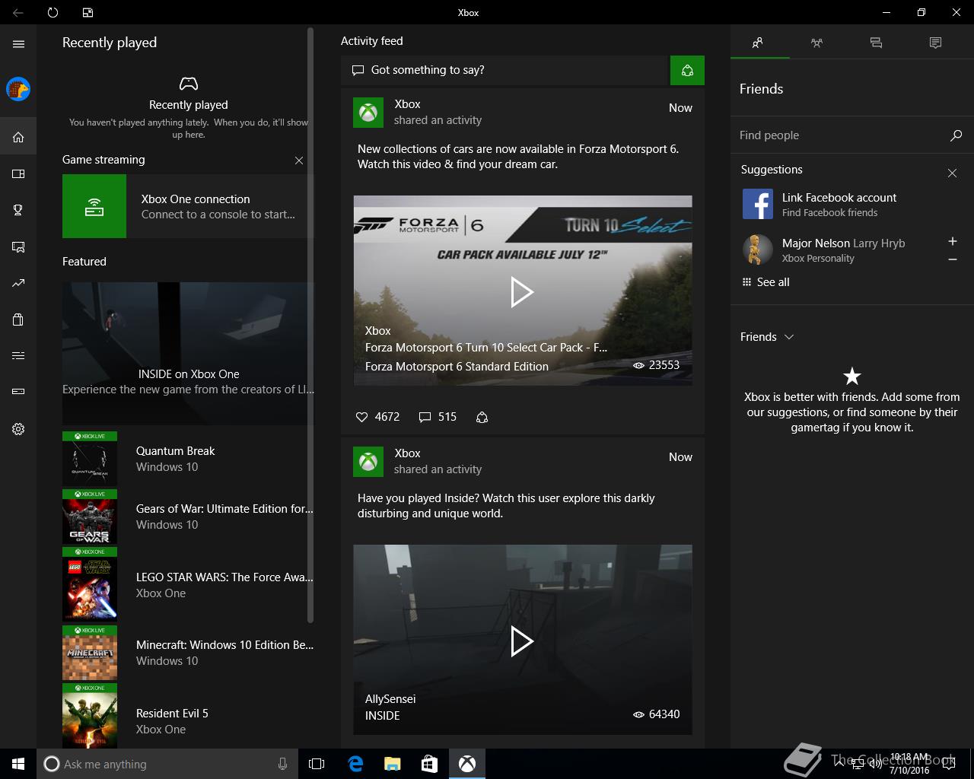
Task: Dismiss the Game streaming section
Action: (299, 161)
